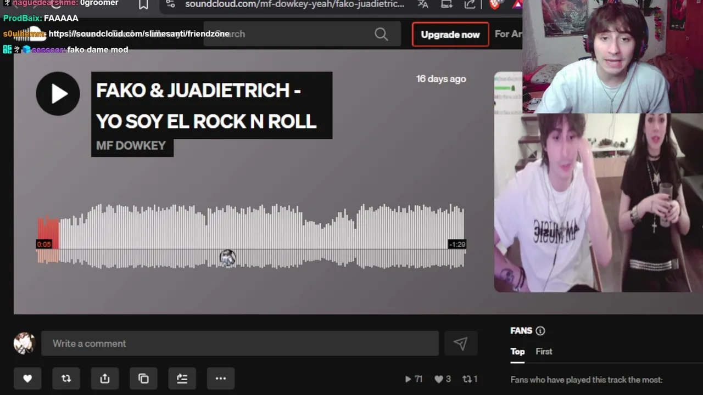Viewport: 703px width, 395px height.
Task: Click the browser share page icon
Action: [470, 4]
